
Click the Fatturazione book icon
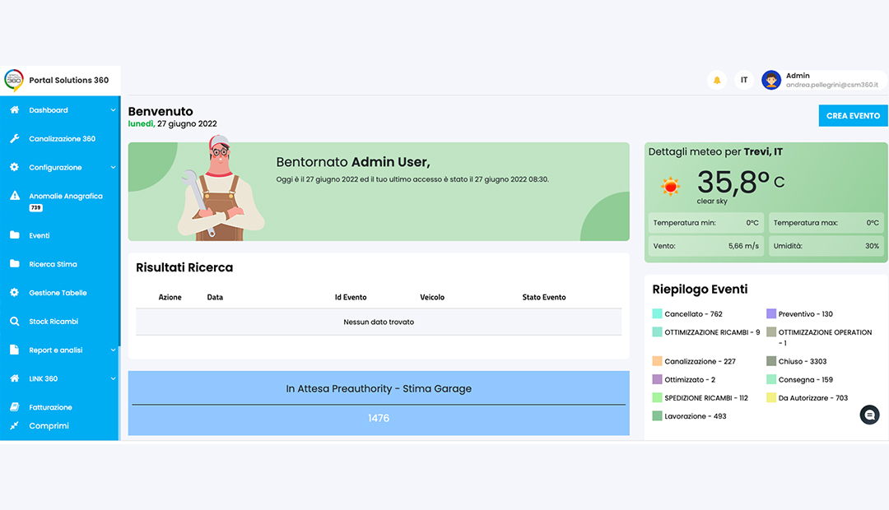pyautogui.click(x=14, y=407)
